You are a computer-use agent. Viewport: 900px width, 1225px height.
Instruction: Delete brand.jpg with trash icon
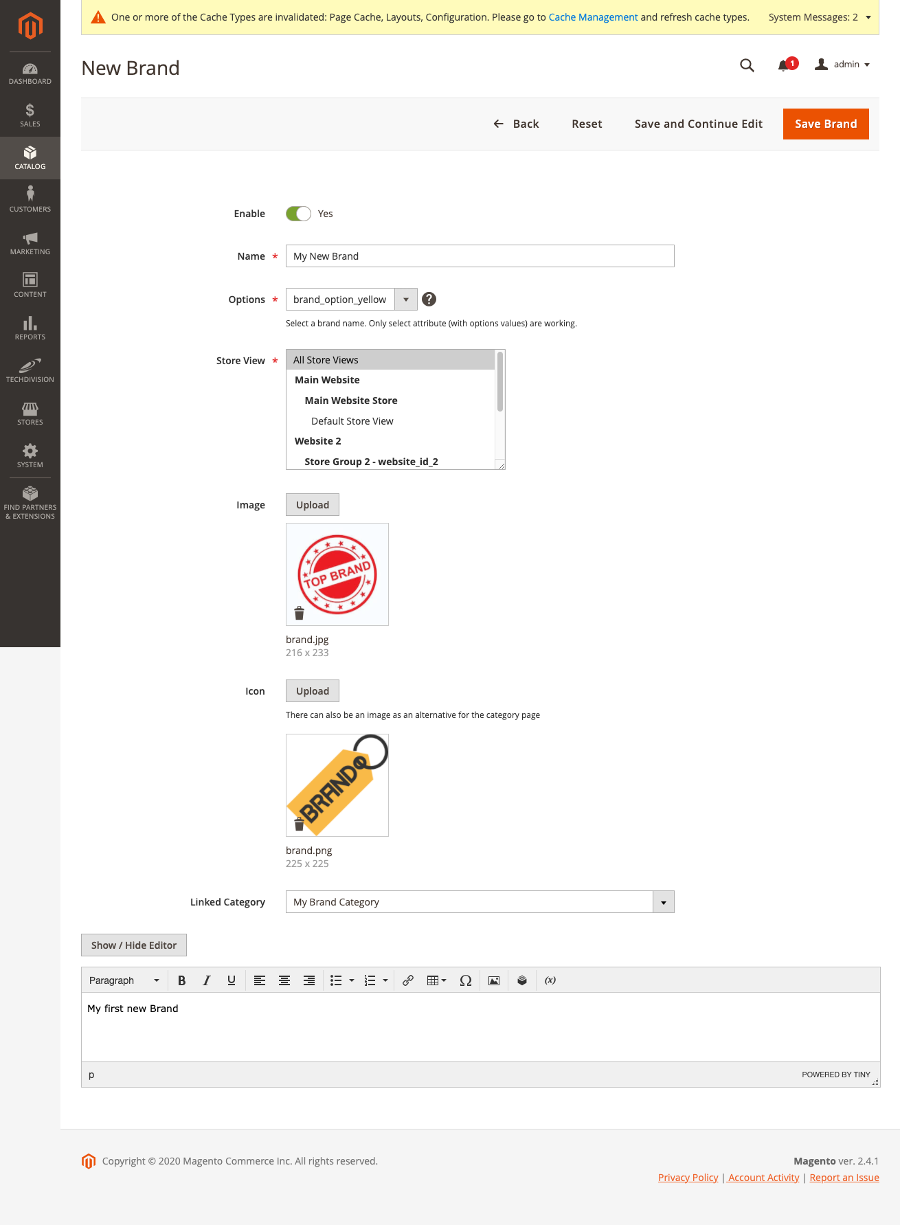click(x=299, y=614)
